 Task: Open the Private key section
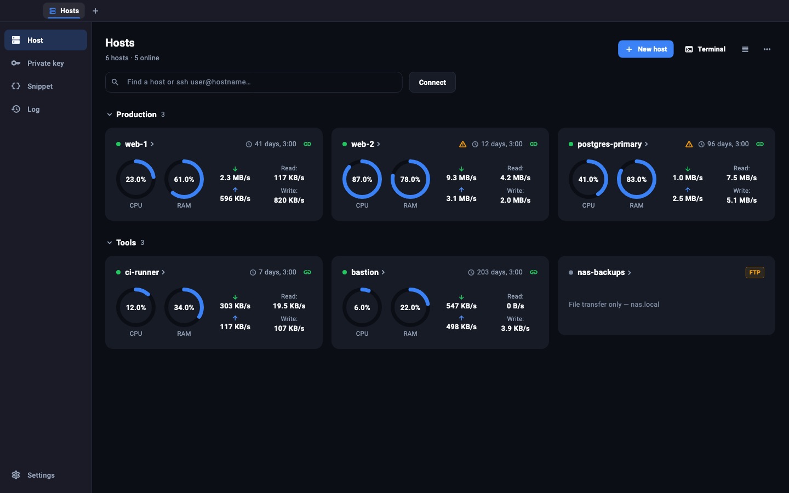45,63
